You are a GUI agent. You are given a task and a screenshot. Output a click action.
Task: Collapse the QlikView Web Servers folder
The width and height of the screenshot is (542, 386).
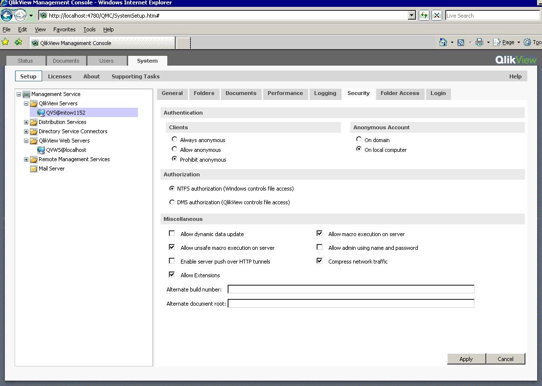[x=26, y=141]
